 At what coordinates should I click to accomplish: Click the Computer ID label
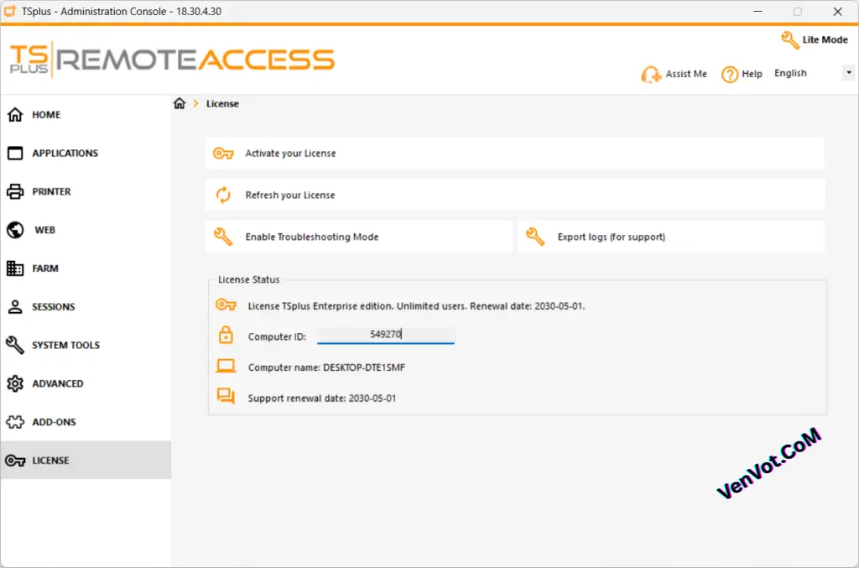pyautogui.click(x=277, y=336)
